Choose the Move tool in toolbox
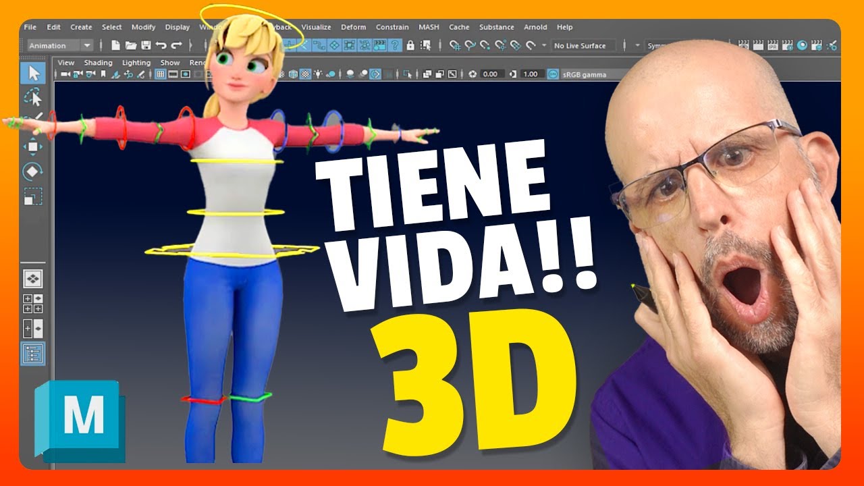Viewport: 864px width, 486px height. coord(33,146)
